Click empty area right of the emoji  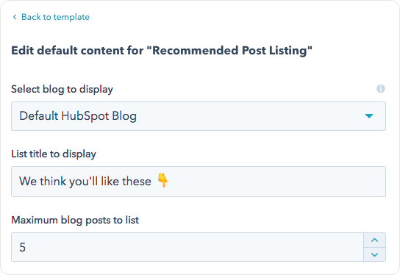(276, 182)
